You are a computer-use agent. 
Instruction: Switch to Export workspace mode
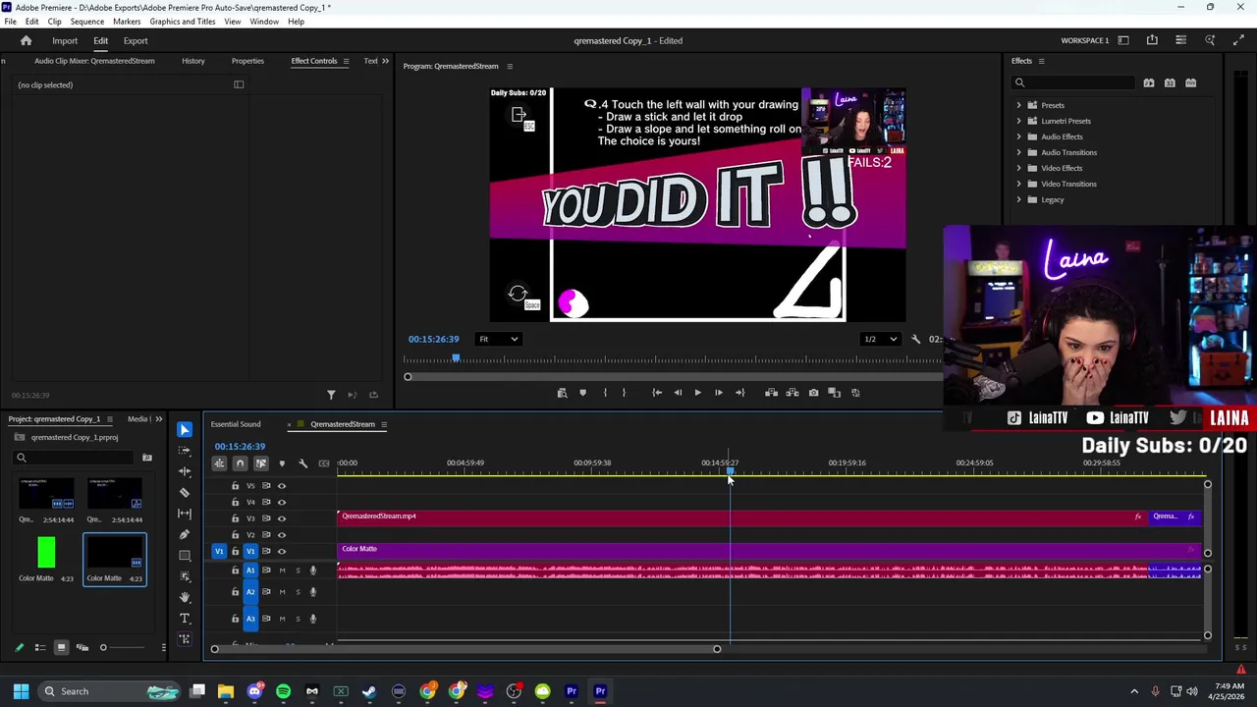[136, 41]
